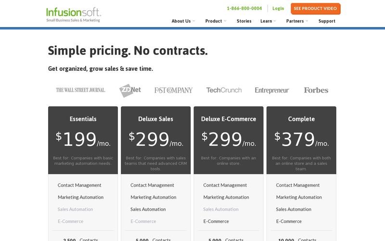Click the Entrepreneur logo
Image resolution: width=385 pixels, height=241 pixels.
[x=272, y=90]
